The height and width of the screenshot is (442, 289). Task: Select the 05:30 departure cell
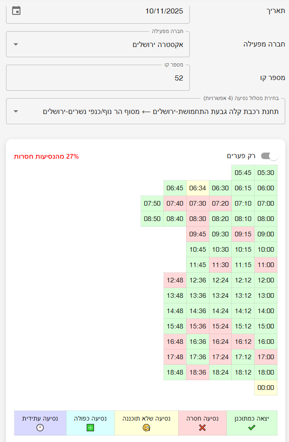[266, 173]
